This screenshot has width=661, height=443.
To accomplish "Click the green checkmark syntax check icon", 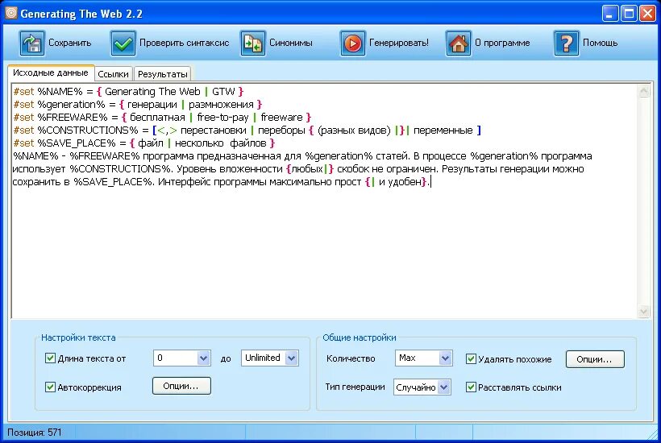I will pyautogui.click(x=123, y=43).
